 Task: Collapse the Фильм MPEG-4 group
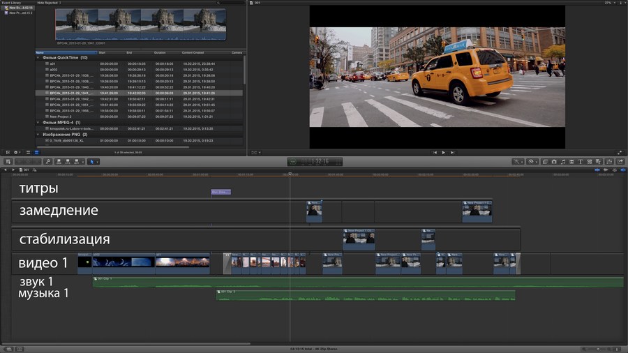click(38, 123)
